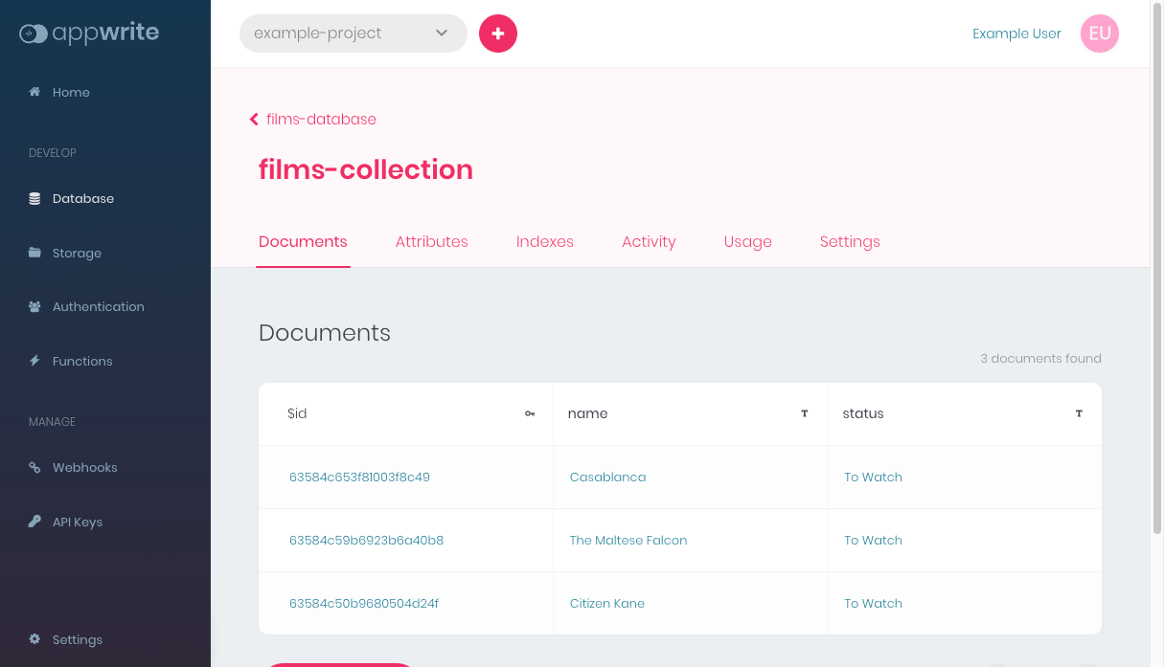Switch to the Attributes tab
Viewport: 1164px width, 667px height.
pyautogui.click(x=431, y=242)
